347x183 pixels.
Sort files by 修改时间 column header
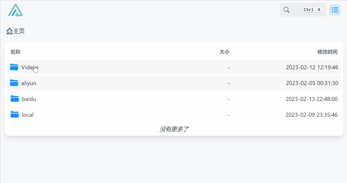click(327, 52)
